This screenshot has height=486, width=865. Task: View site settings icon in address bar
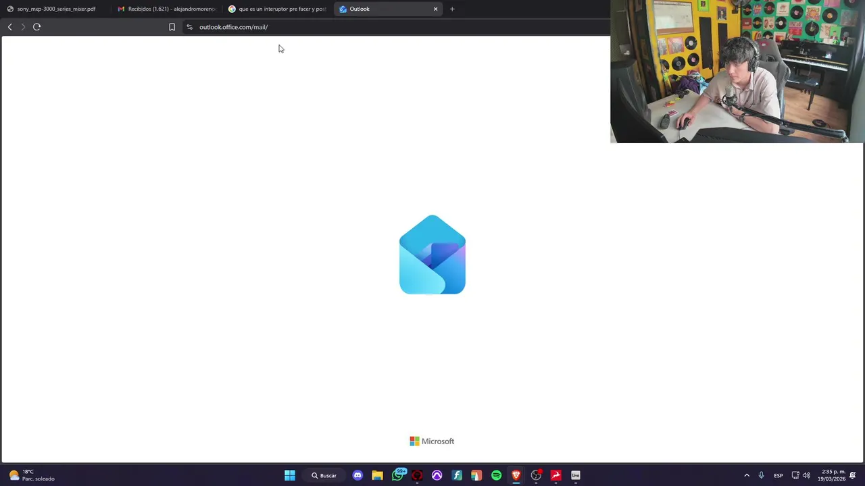tap(189, 27)
